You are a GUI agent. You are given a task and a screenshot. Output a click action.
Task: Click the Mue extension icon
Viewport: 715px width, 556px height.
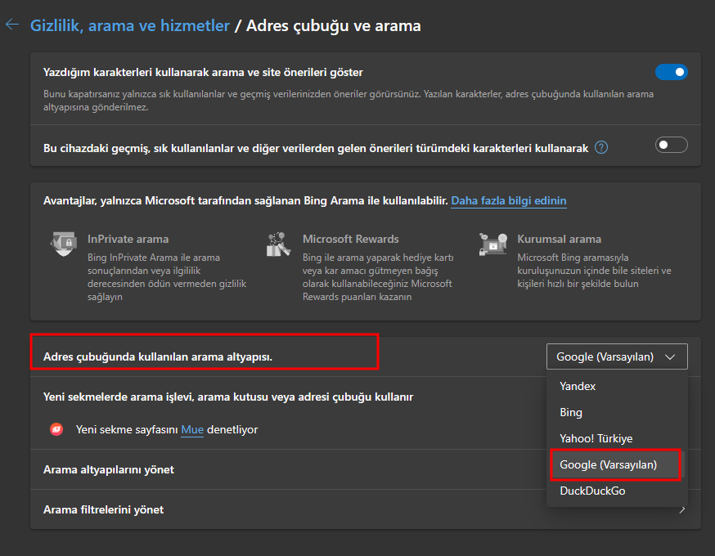click(x=56, y=429)
